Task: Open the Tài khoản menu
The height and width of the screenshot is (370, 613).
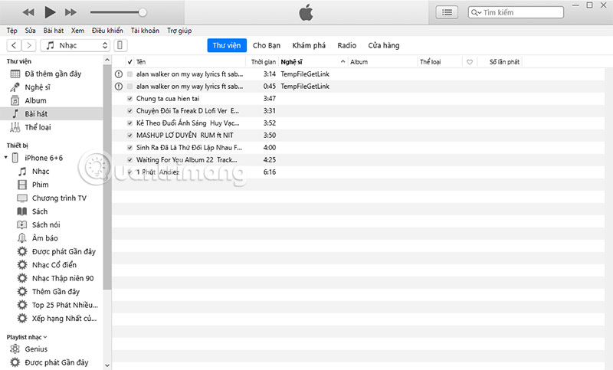Action: coord(145,31)
